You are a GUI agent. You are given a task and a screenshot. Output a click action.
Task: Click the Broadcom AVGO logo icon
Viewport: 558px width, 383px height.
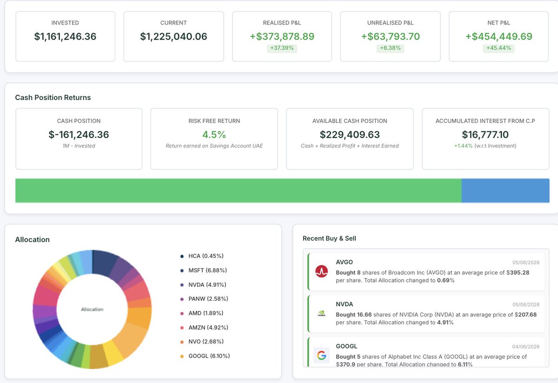pyautogui.click(x=322, y=271)
